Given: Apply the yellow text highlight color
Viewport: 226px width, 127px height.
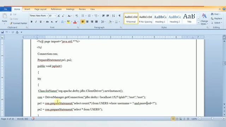Looking at the screenshot, I should [68, 22].
